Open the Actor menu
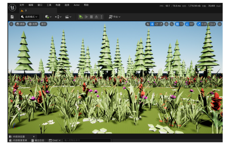Screen dimensions: 233x145 tap(76, 5)
